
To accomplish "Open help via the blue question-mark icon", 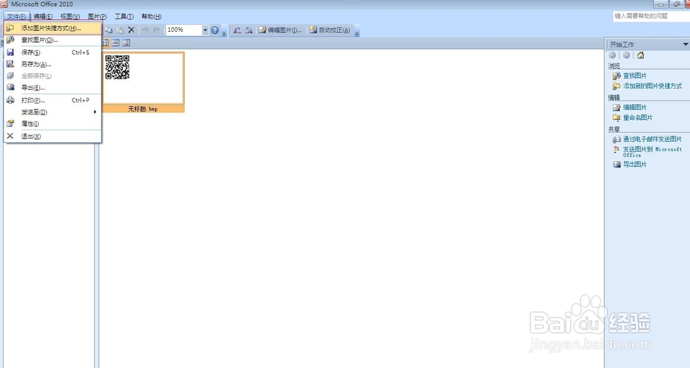I will [x=215, y=30].
